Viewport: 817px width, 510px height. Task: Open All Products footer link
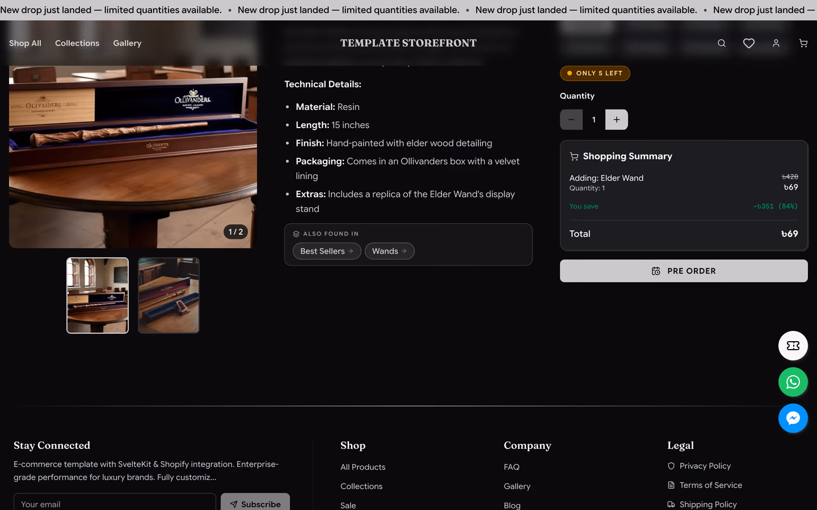coord(363,467)
